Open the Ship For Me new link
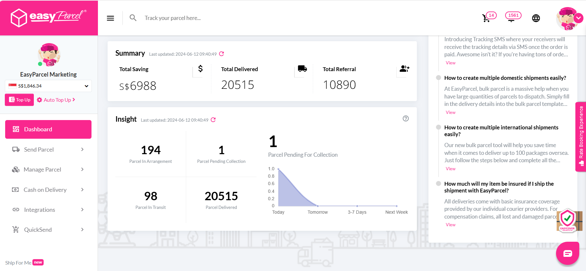The height and width of the screenshot is (271, 586). point(24,263)
